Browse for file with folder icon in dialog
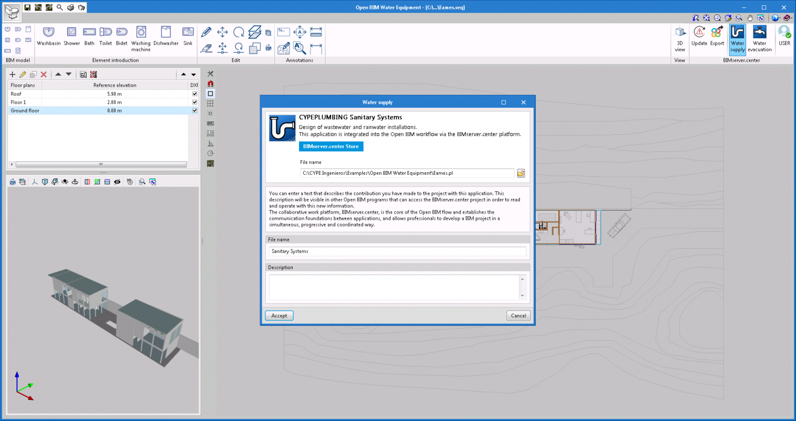Screen dimensions: 796x421 tap(521, 173)
